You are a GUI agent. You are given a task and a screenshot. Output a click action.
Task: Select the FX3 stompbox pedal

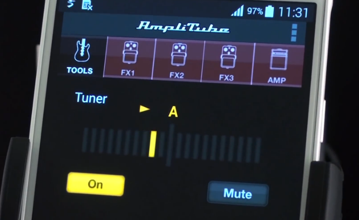[227, 61]
